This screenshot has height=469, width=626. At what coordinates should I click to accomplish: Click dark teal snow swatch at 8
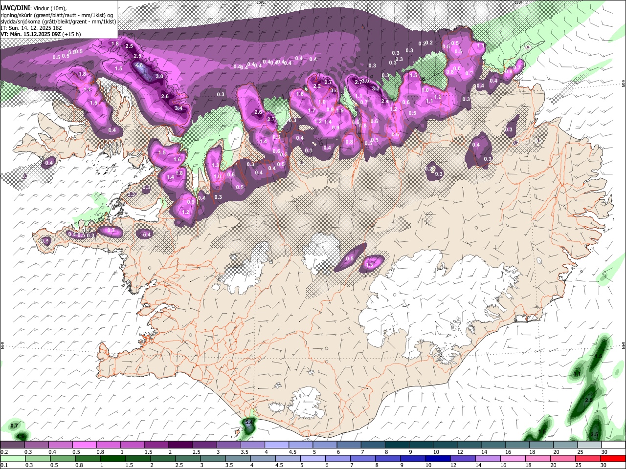click(397, 445)
